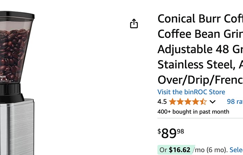The width and height of the screenshot is (243, 155).
Task: Click the 4.5 rating number
Action: tap(162, 102)
